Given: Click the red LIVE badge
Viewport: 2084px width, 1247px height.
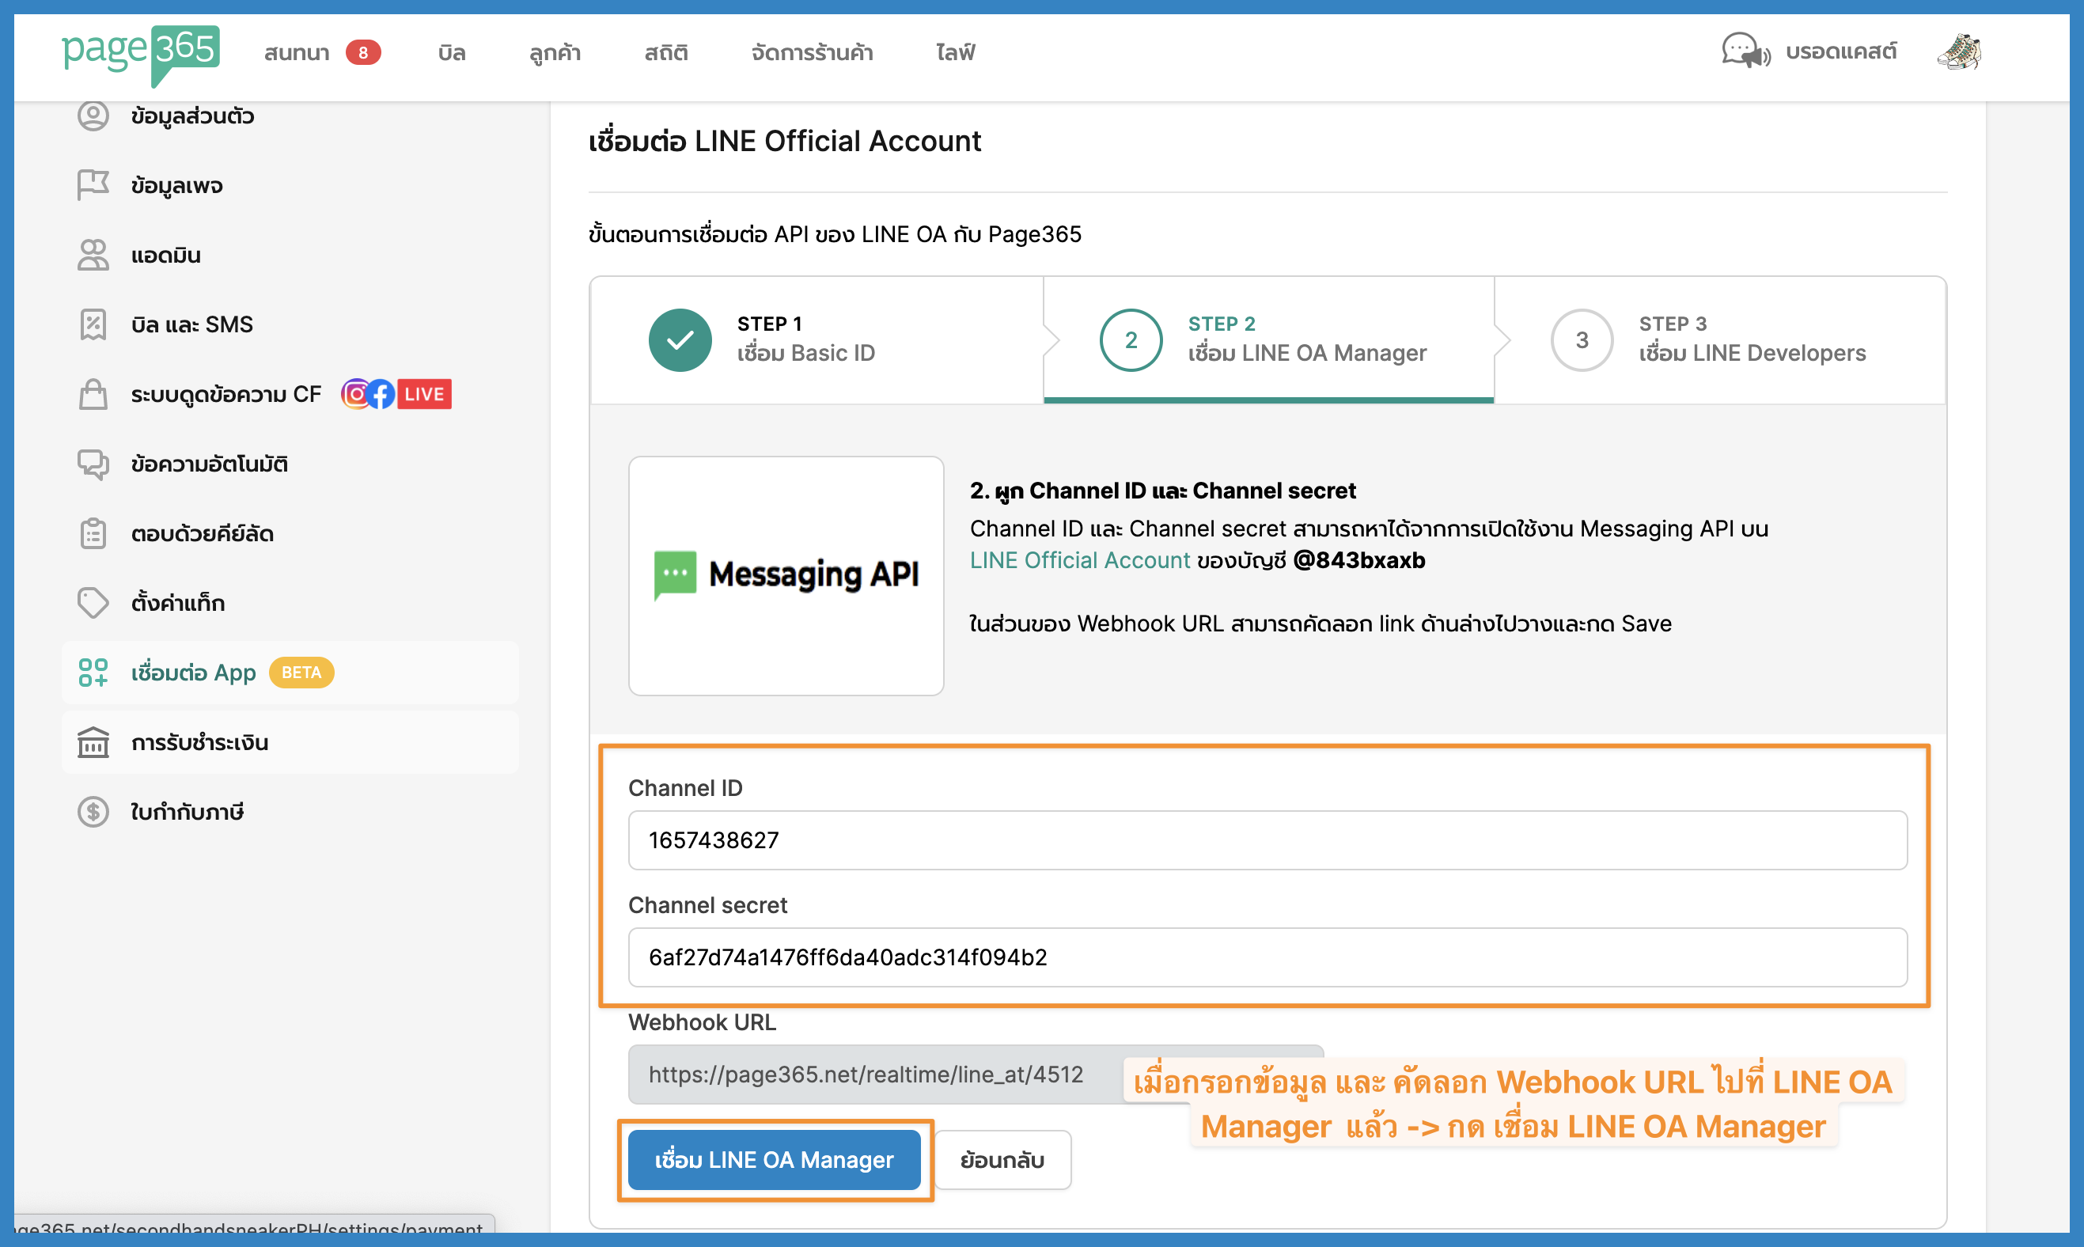Looking at the screenshot, I should tap(424, 394).
